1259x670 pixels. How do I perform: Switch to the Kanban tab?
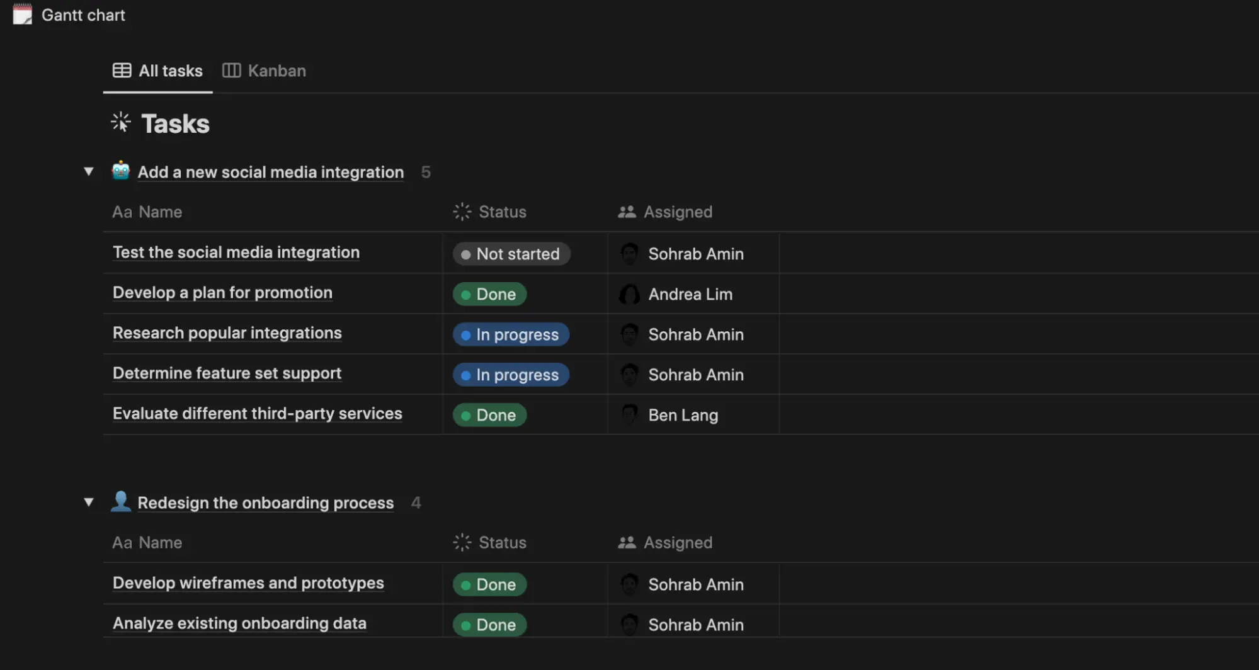[276, 71]
